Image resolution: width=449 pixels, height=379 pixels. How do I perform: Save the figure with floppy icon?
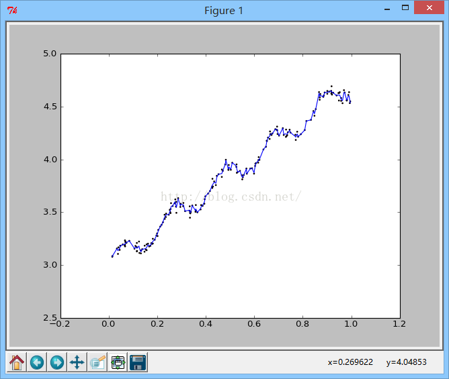click(138, 362)
